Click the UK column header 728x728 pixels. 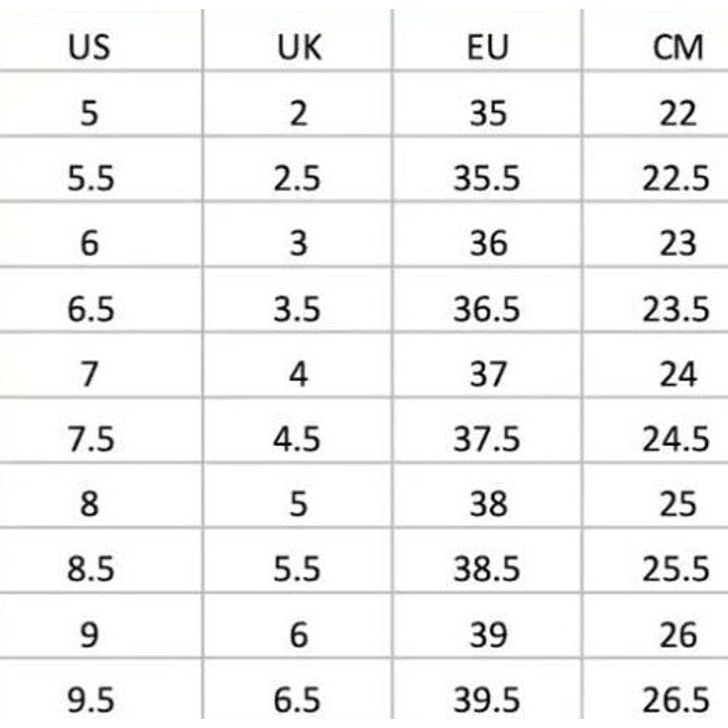(x=298, y=48)
